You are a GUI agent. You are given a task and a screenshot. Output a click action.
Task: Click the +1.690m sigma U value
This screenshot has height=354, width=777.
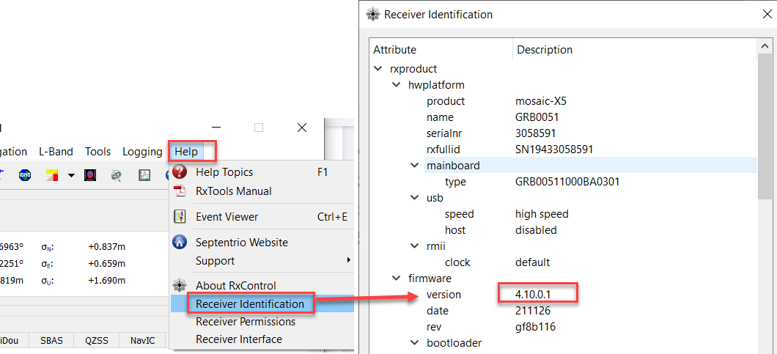coord(106,280)
